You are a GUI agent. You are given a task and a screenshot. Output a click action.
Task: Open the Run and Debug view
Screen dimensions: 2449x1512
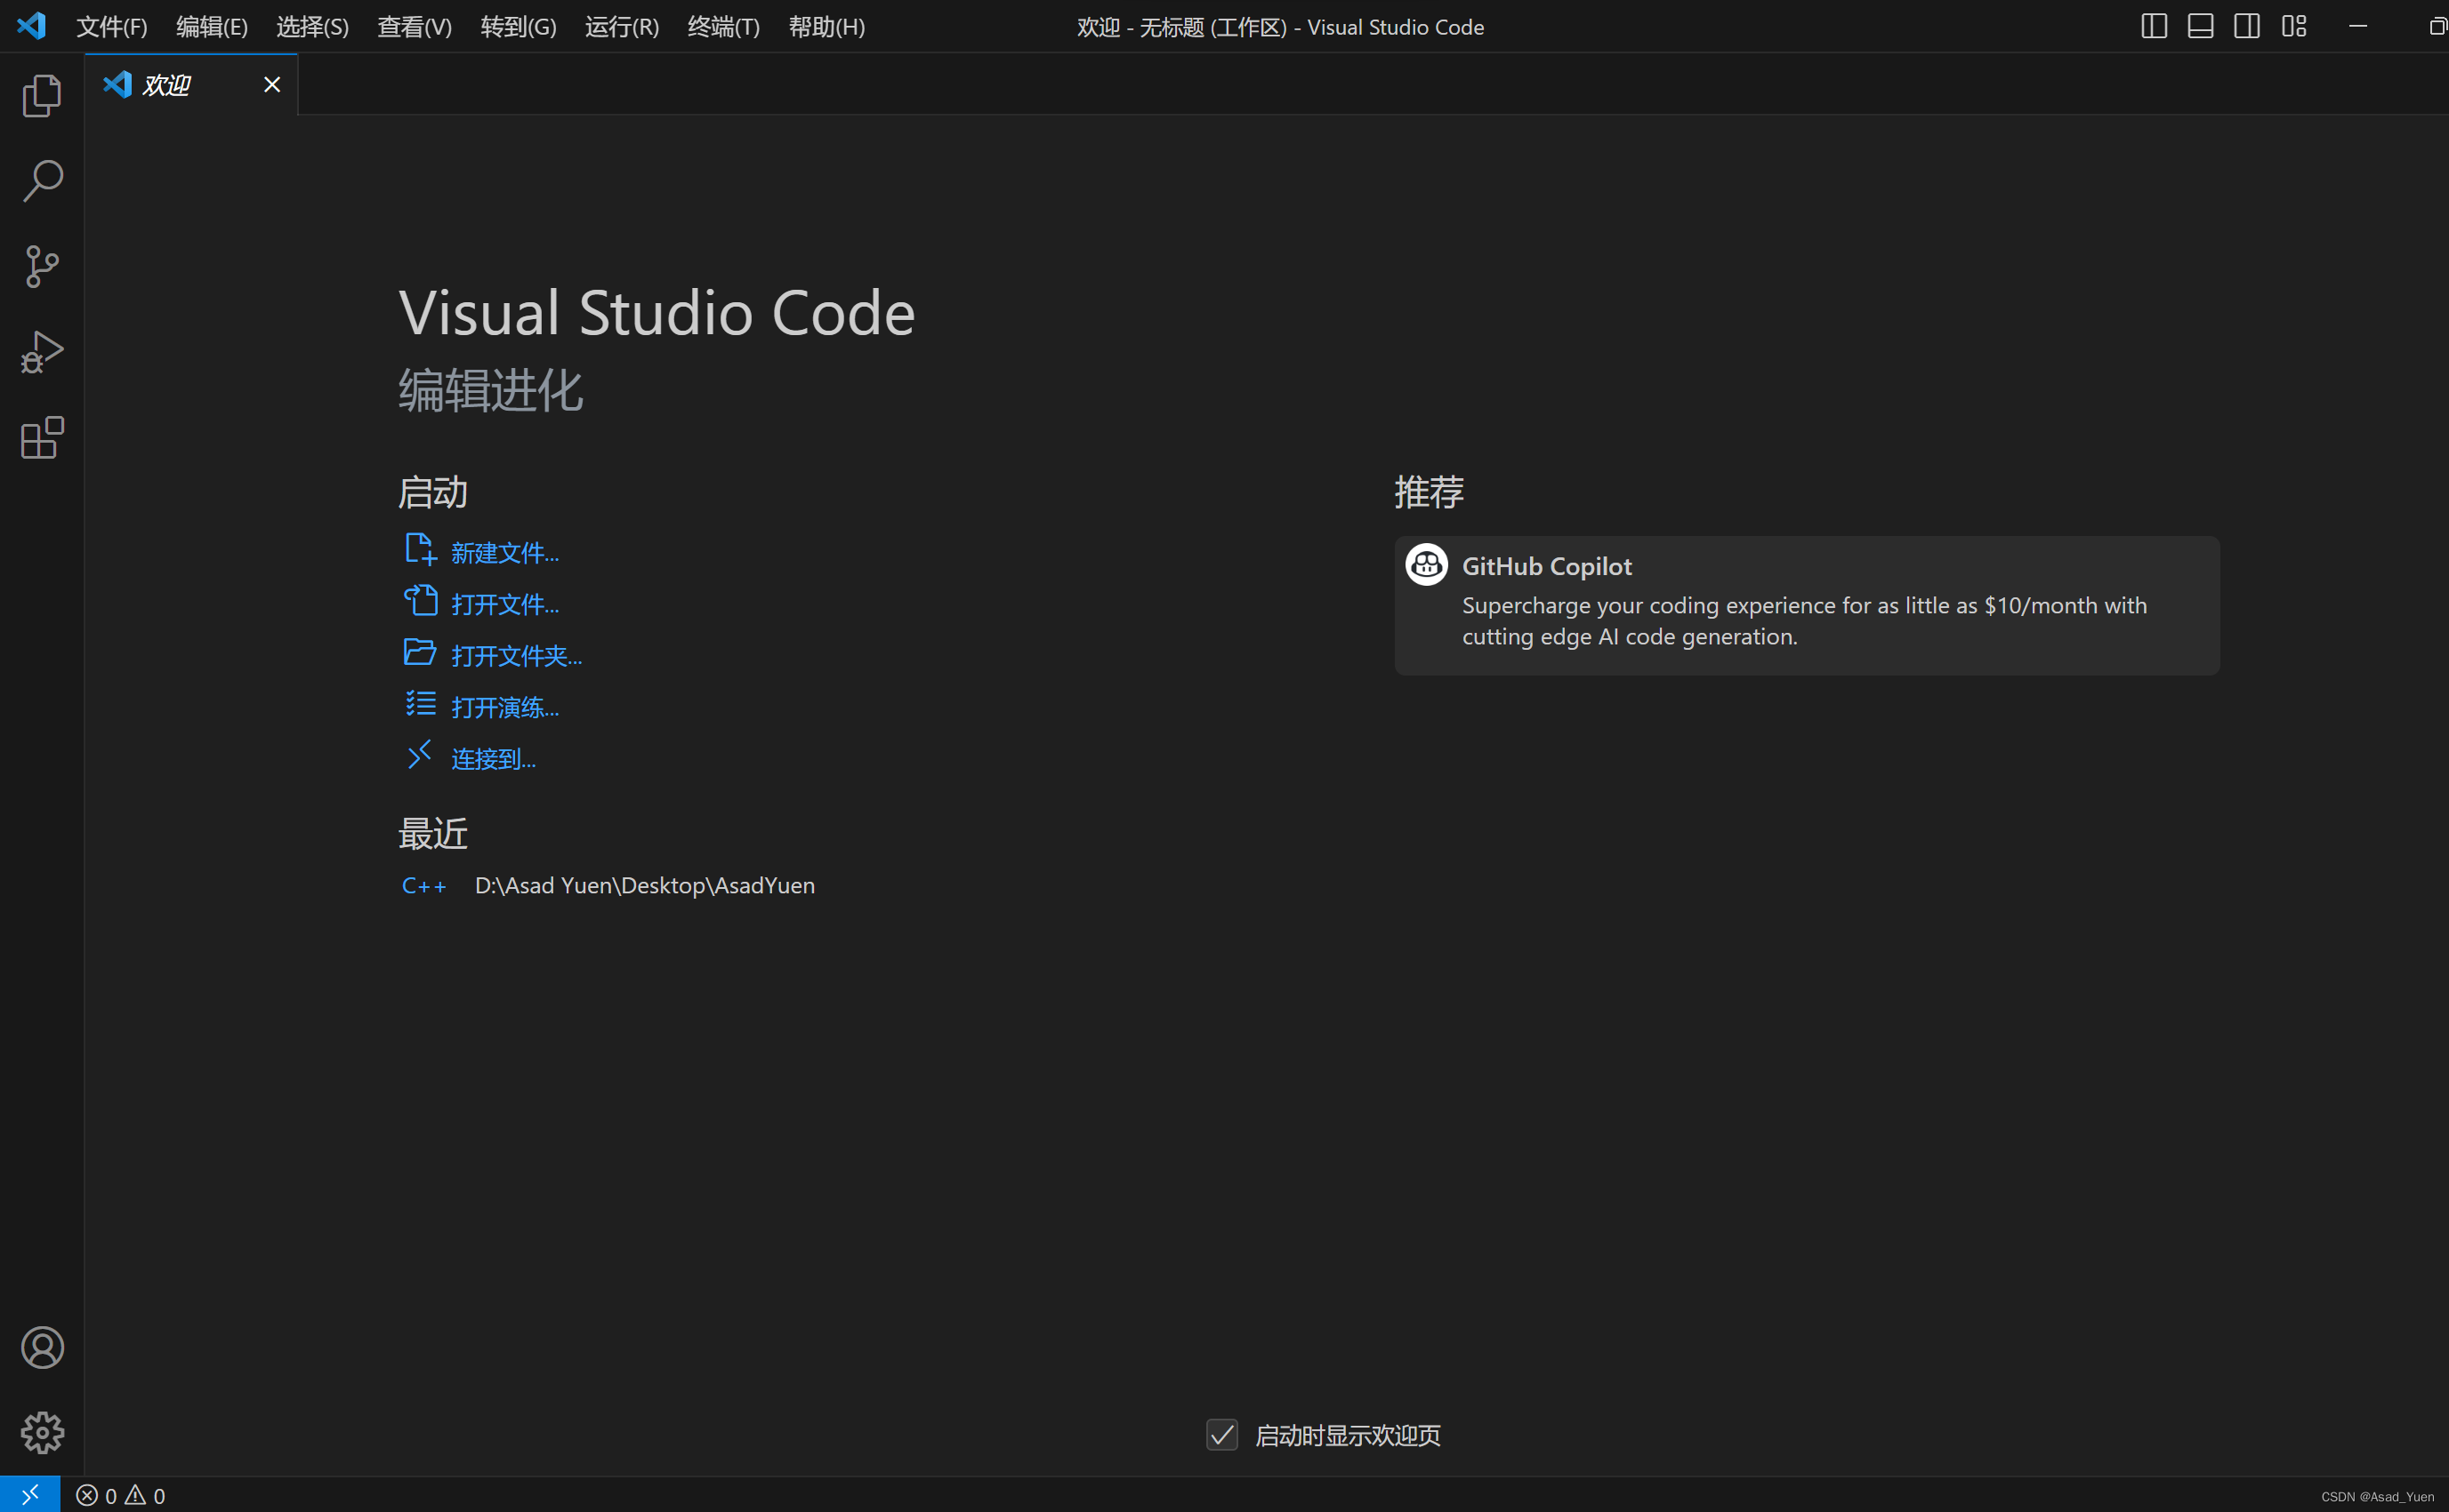coord(41,351)
